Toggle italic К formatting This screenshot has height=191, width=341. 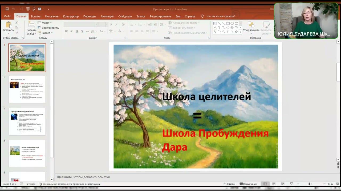pyautogui.click(x=71, y=31)
